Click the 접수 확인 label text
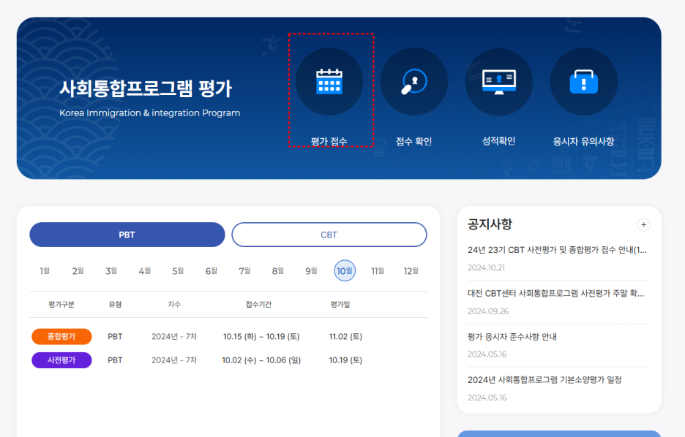Image resolution: width=685 pixels, height=437 pixels. tap(413, 141)
